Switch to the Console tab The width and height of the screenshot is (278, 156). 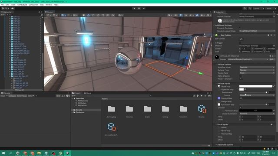click(6, 93)
